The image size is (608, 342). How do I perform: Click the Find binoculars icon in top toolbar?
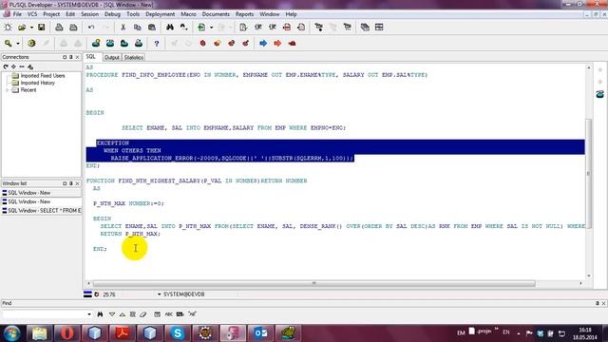(170, 28)
